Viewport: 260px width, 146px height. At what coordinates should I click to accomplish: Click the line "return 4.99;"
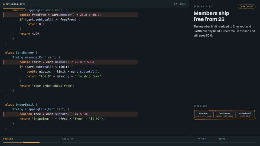point(30,34)
